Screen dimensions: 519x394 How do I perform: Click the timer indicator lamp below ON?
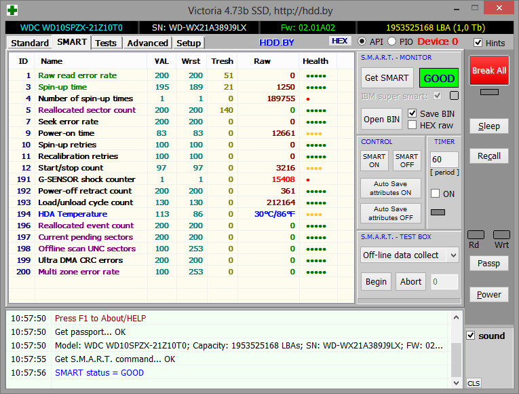[438, 212]
